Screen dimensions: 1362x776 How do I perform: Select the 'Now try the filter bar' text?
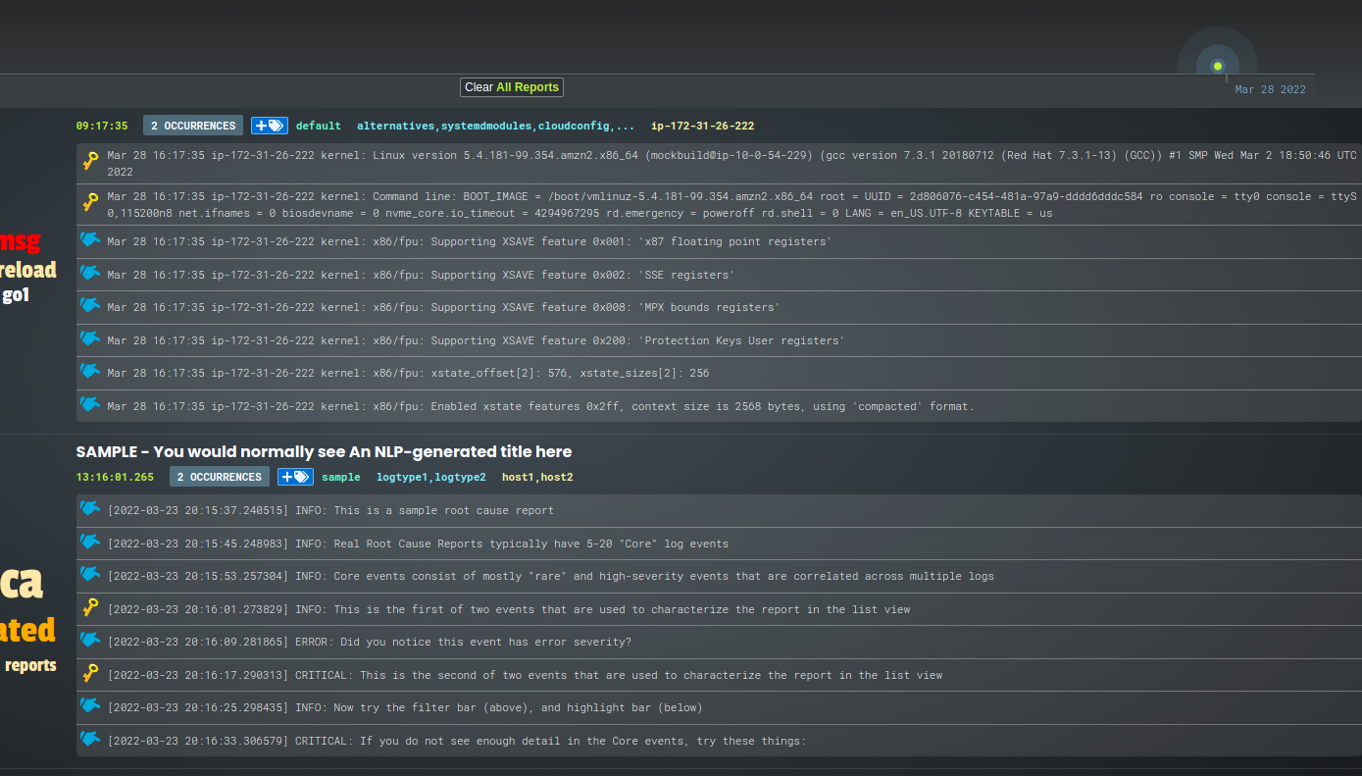point(405,707)
